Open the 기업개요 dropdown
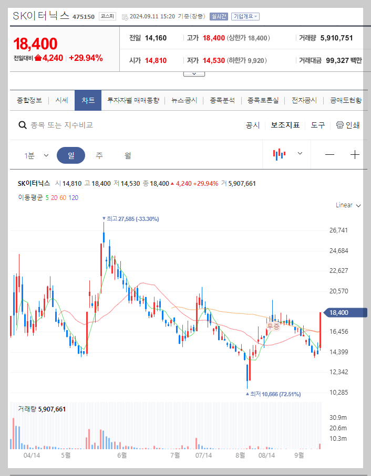371x476 pixels. 245,16
